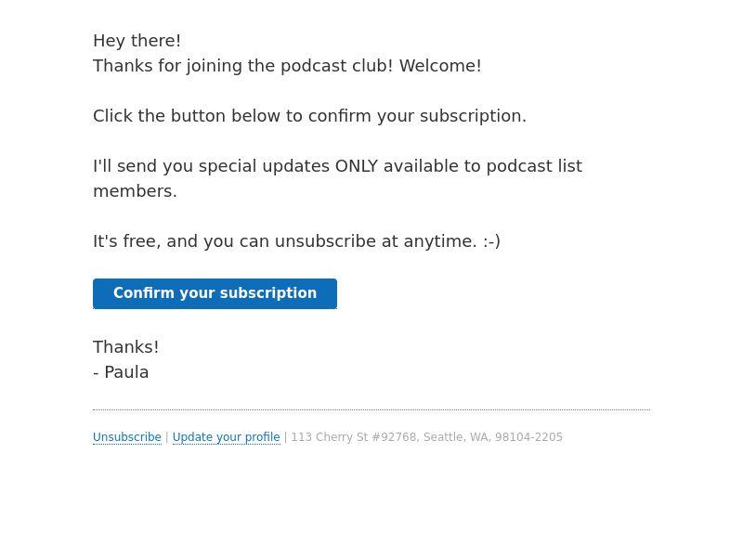Image resolution: width=743 pixels, height=557 pixels.
Task: Click the zip code "98104-2205"
Action: 528,437
